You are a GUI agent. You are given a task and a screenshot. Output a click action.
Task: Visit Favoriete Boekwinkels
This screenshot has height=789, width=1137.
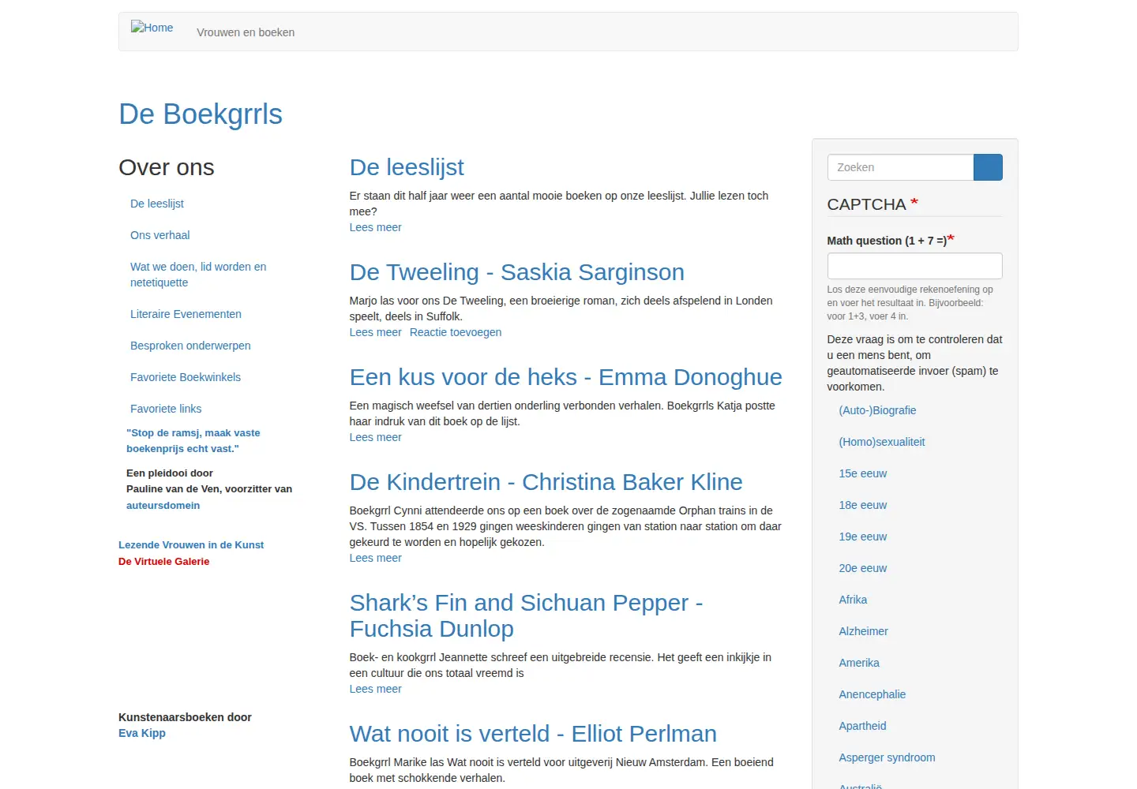tap(186, 377)
